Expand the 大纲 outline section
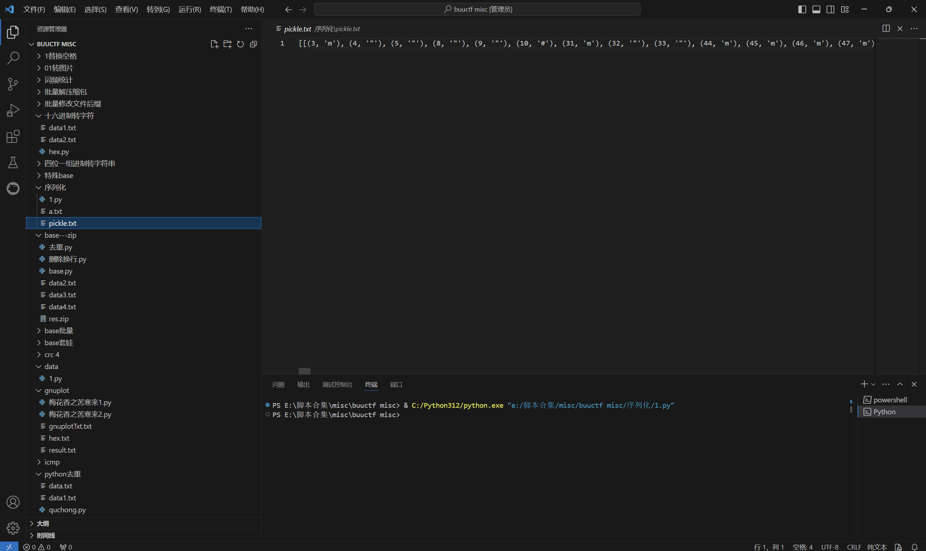 [143, 523]
